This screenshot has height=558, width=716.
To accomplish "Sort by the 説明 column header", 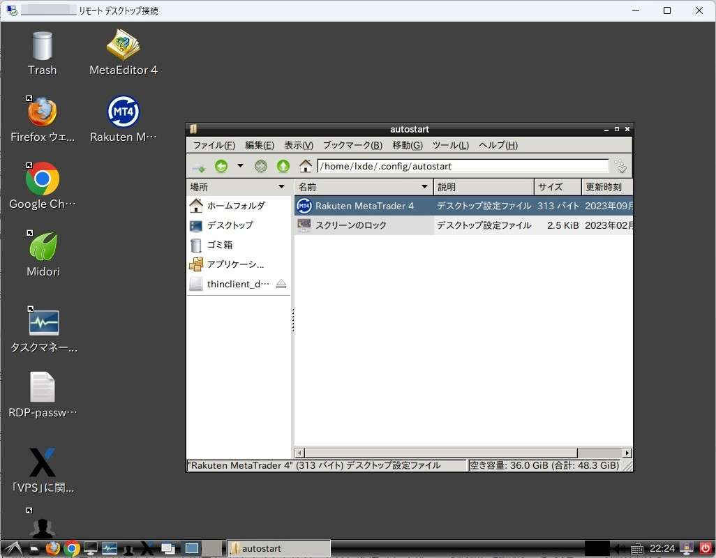I will [484, 187].
